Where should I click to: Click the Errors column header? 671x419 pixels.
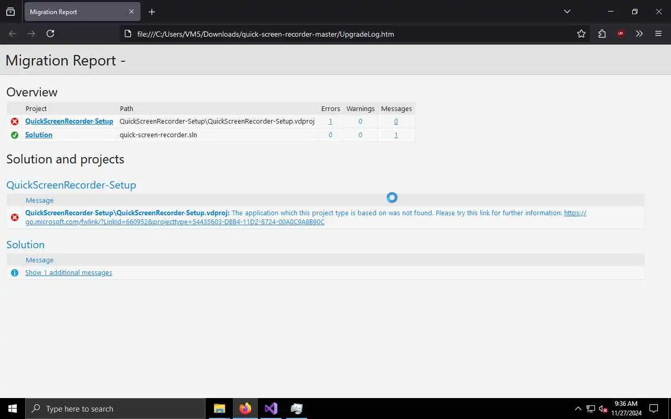[x=331, y=108]
